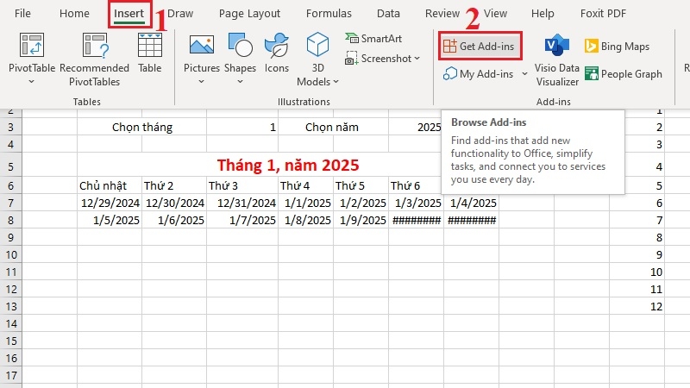Select the cell with 1/1/2025
The height and width of the screenshot is (388, 690).
pos(306,203)
